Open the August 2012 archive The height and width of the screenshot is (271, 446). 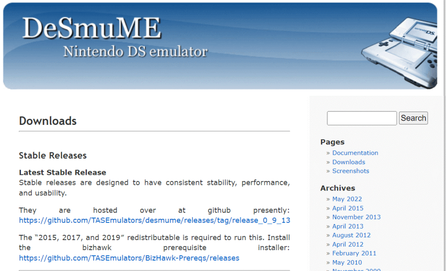(351, 235)
